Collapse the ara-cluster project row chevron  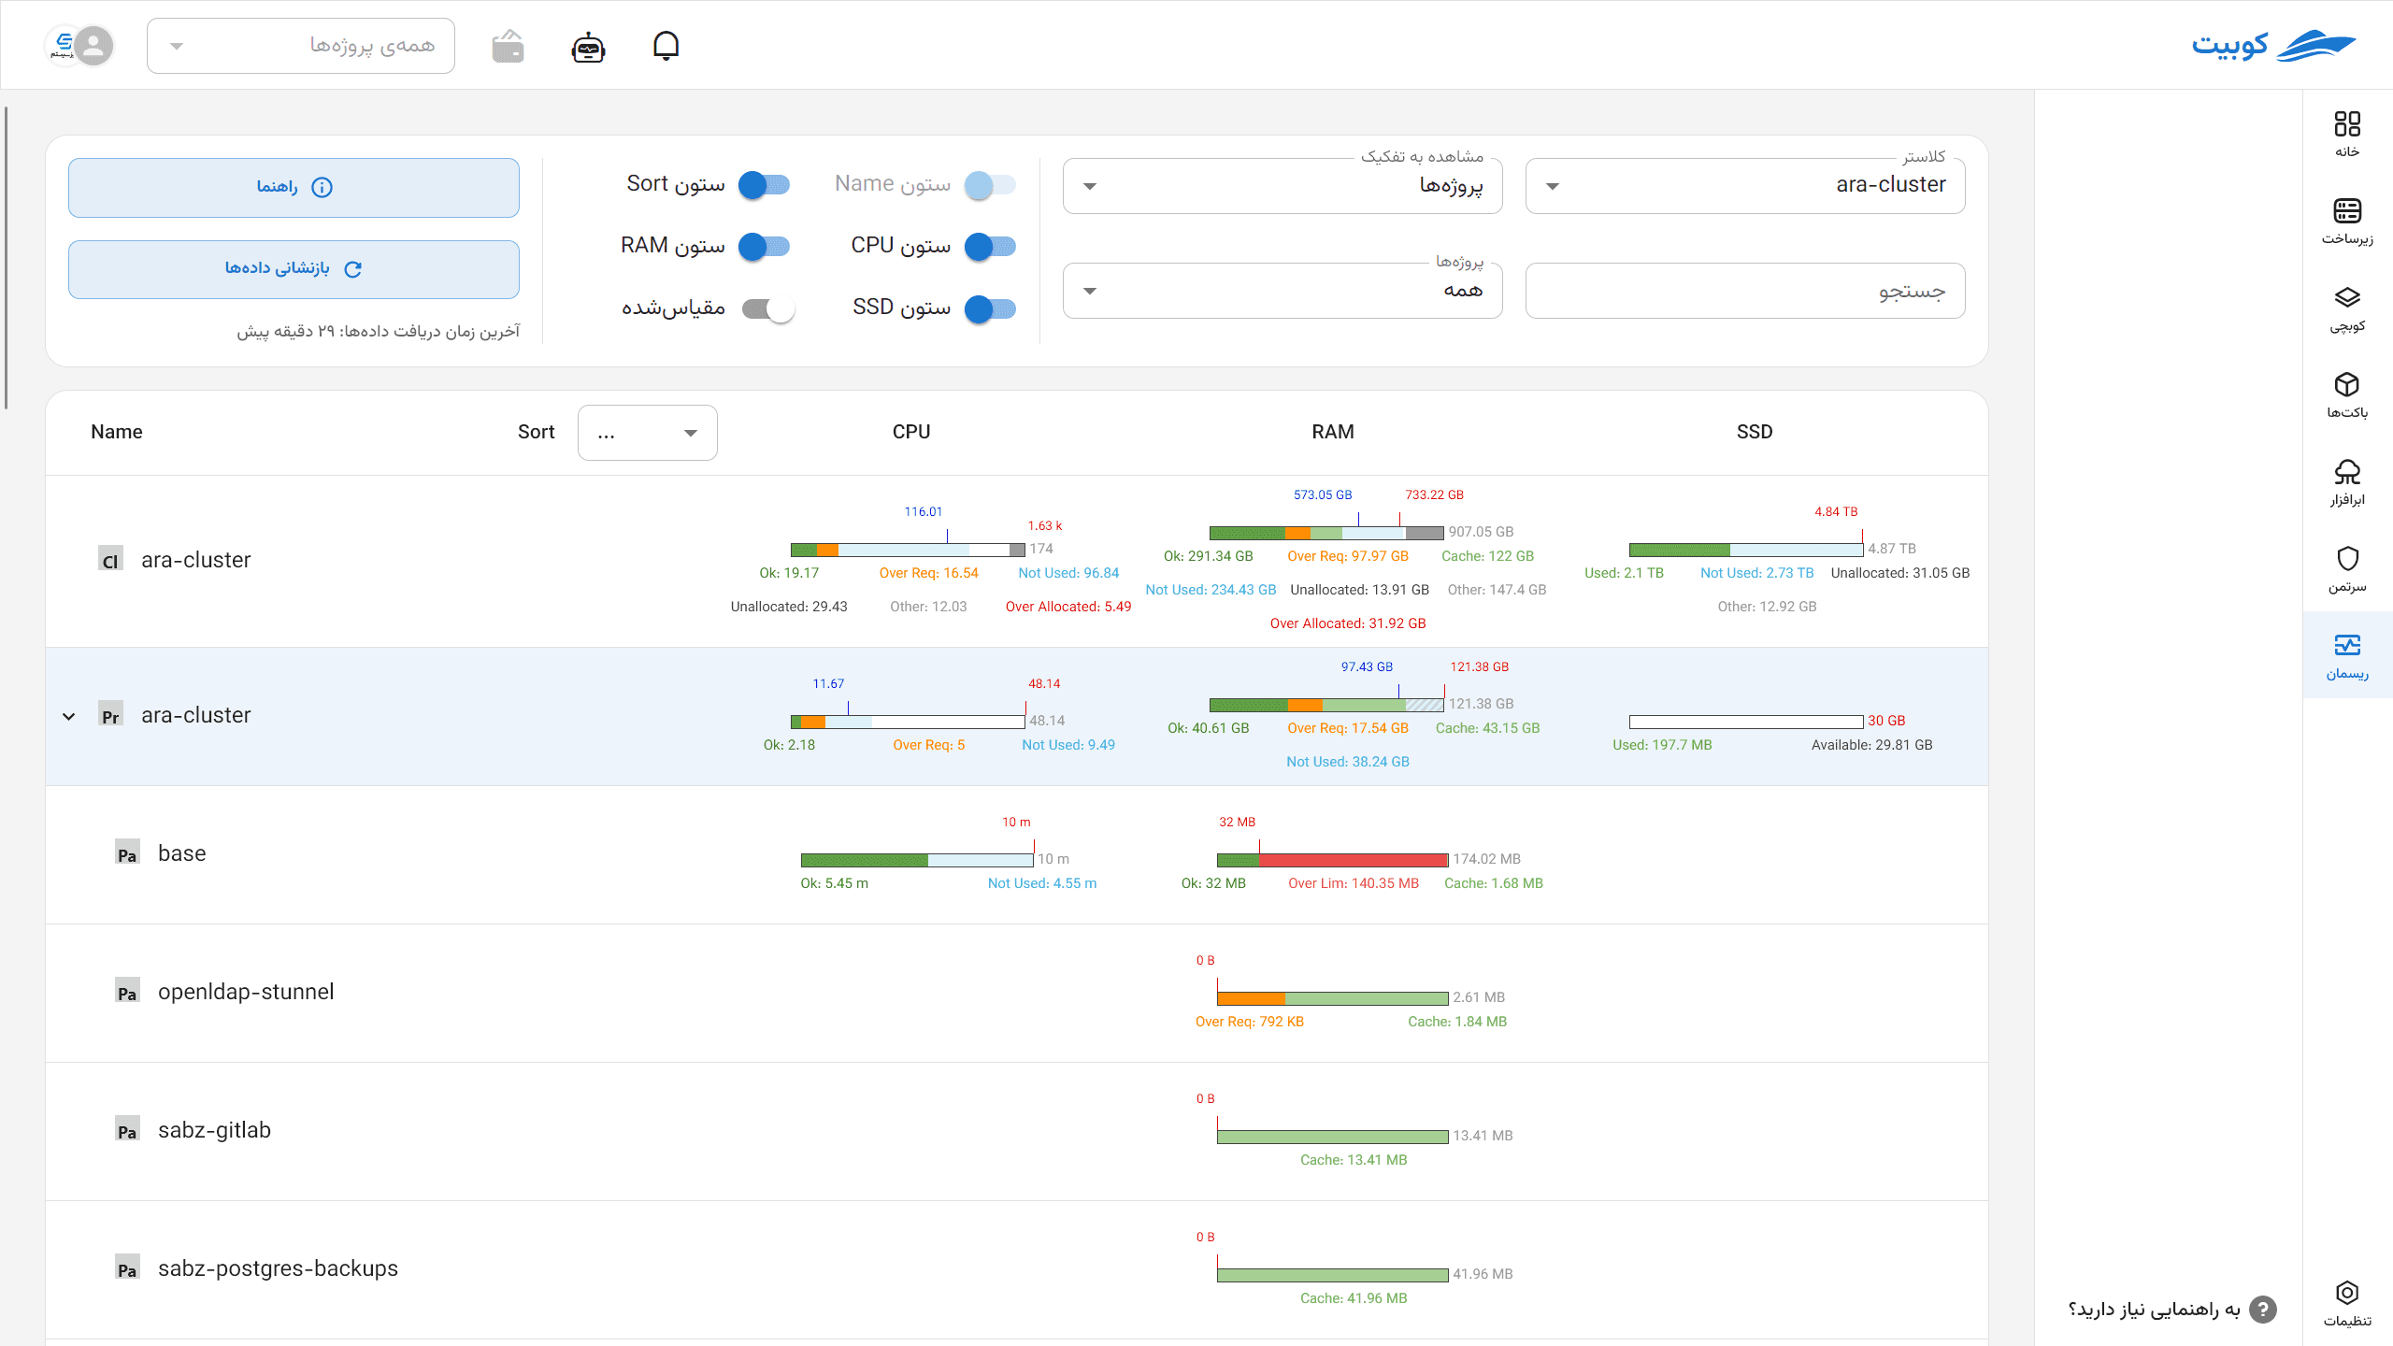pos(68,717)
